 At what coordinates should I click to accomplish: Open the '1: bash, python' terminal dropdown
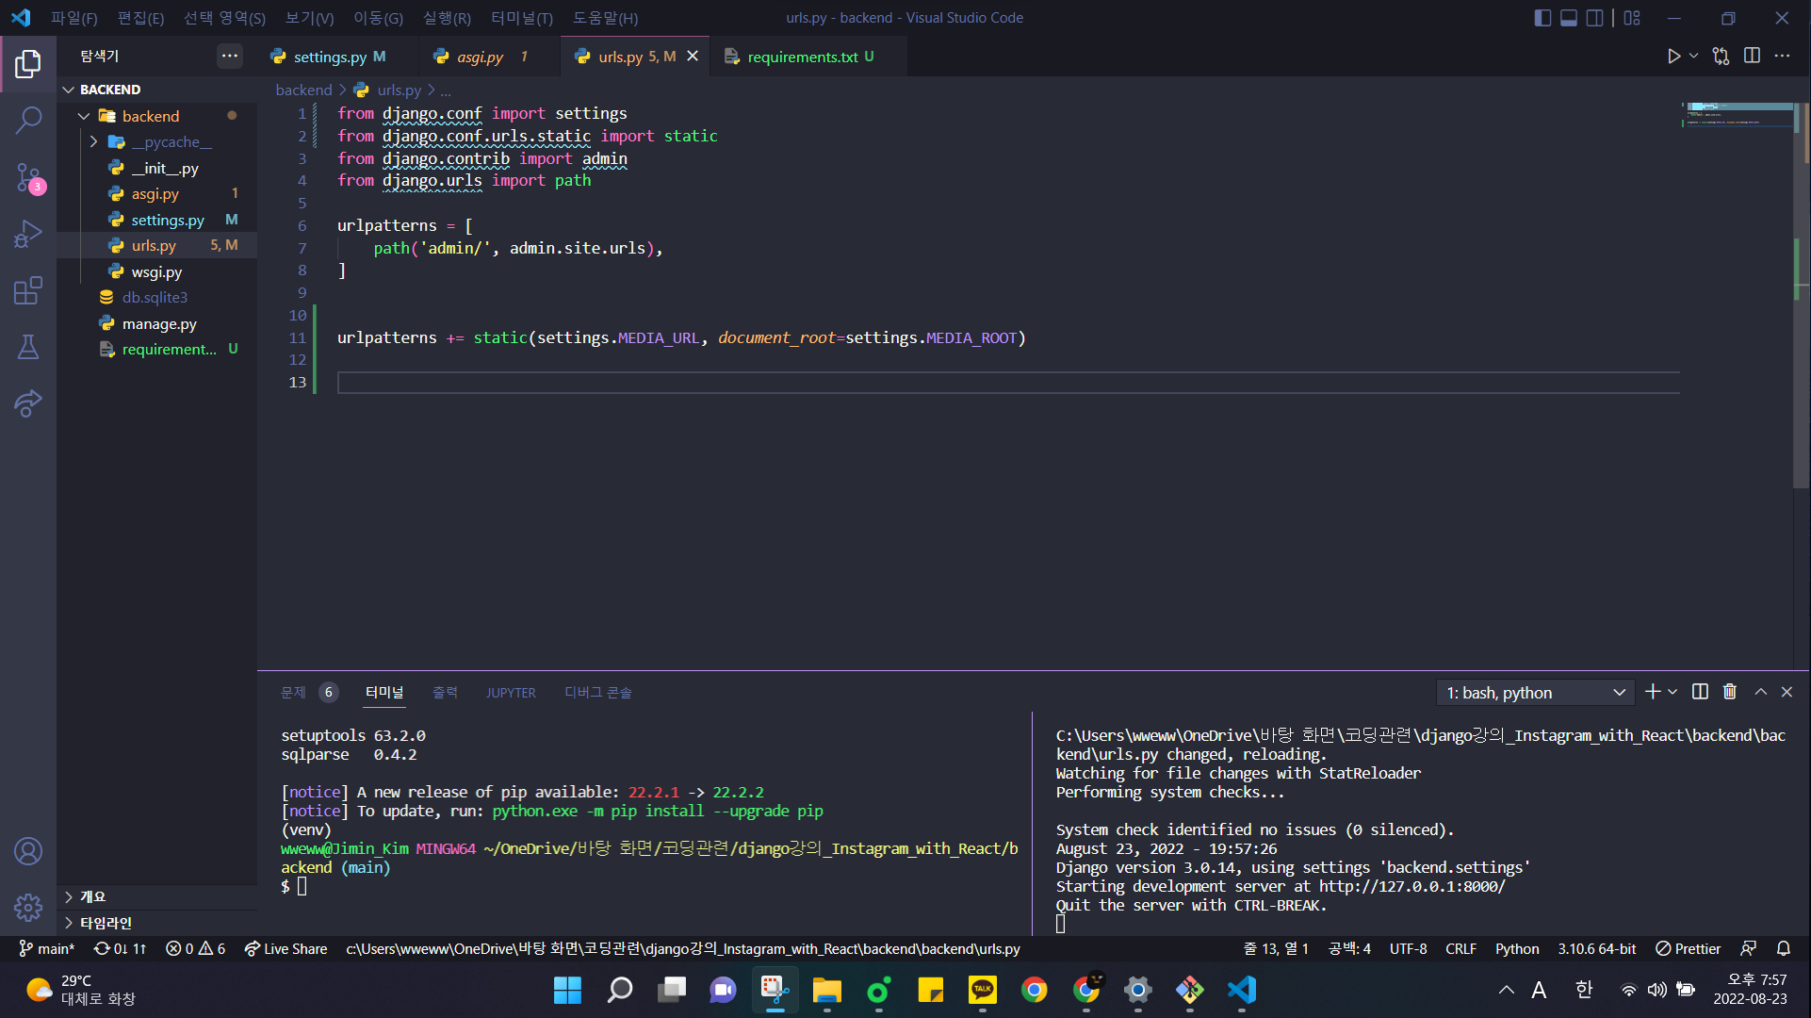click(1534, 692)
